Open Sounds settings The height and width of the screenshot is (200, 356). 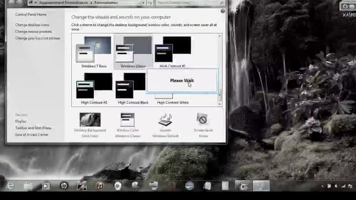click(166, 125)
